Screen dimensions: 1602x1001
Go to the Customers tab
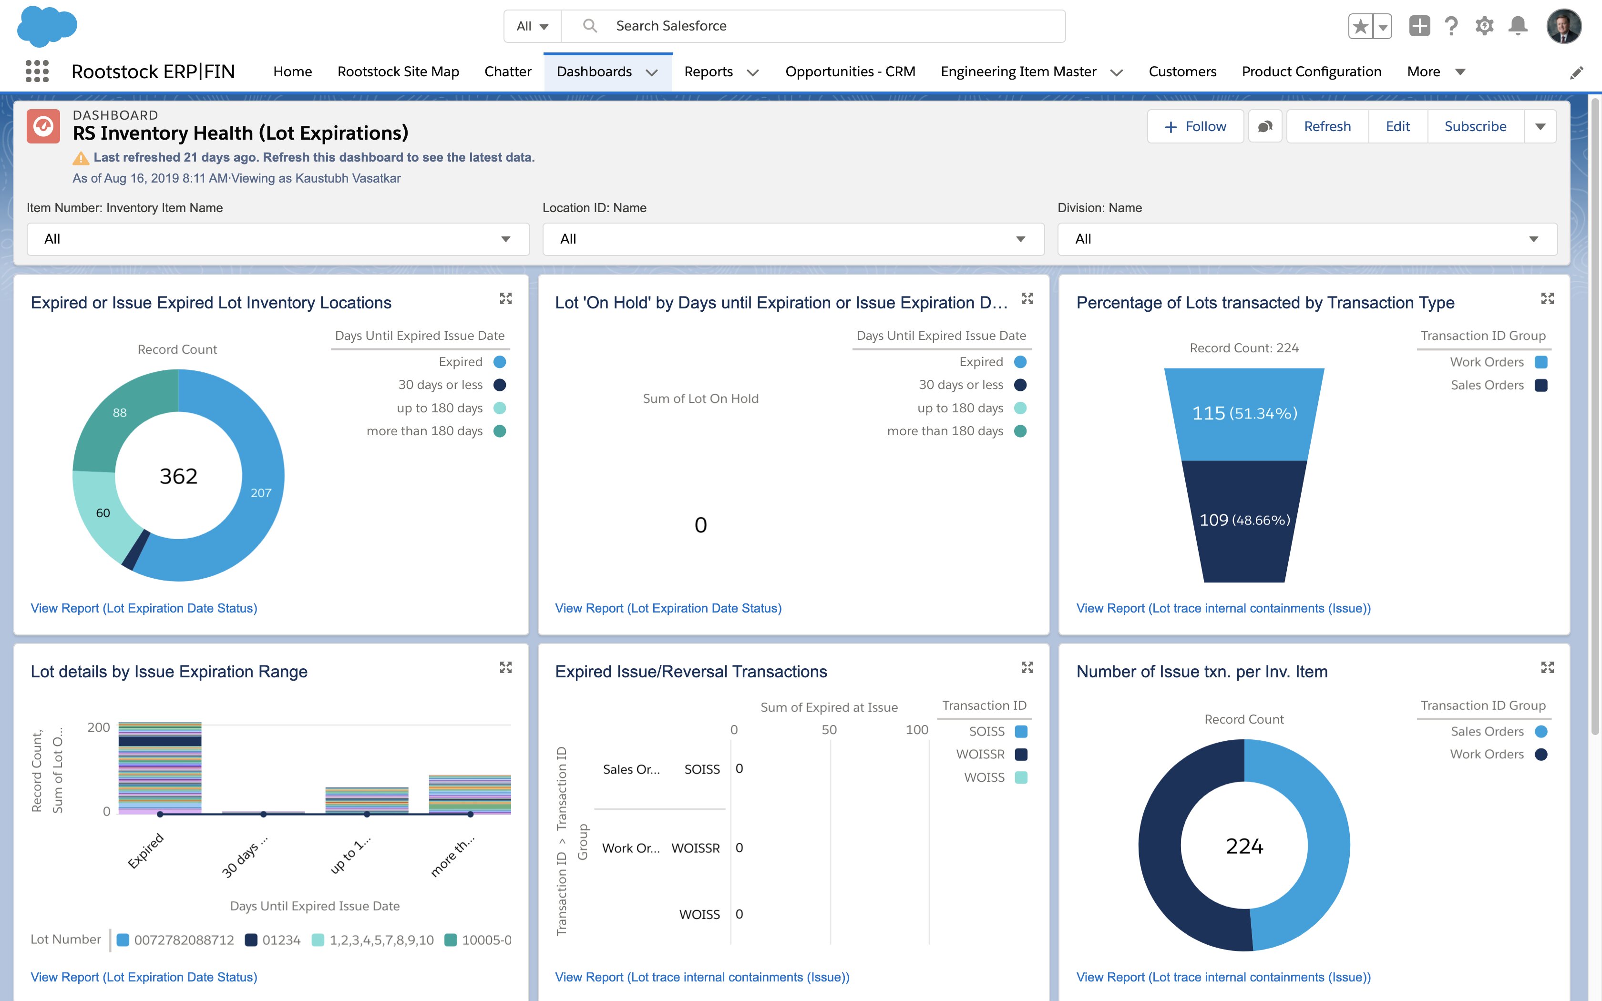[x=1182, y=71]
